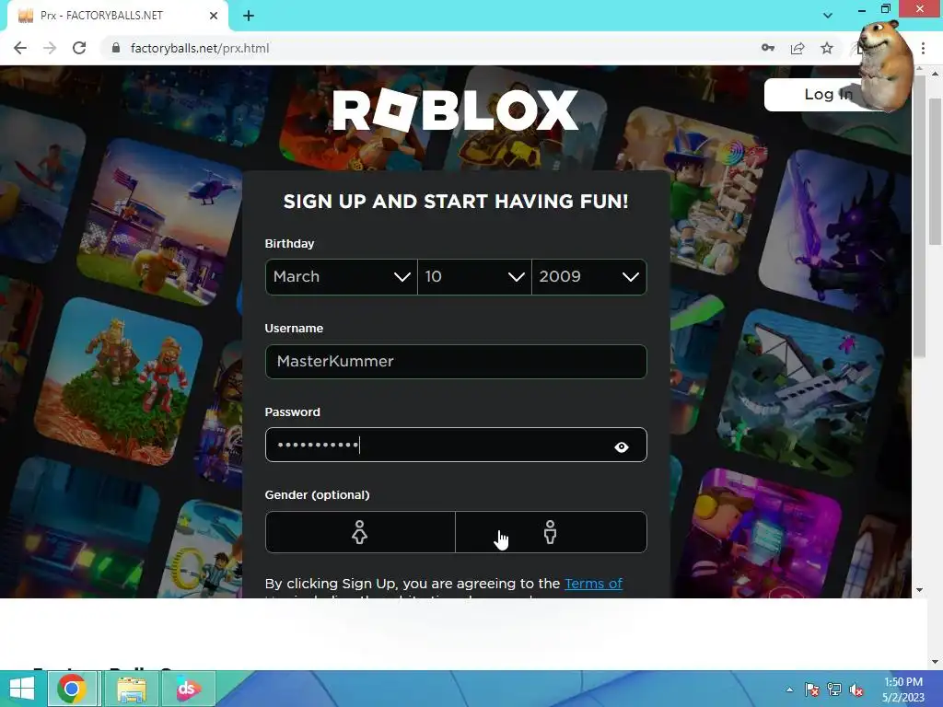943x707 pixels.
Task: Open saved passwords key icon
Action: click(x=768, y=48)
